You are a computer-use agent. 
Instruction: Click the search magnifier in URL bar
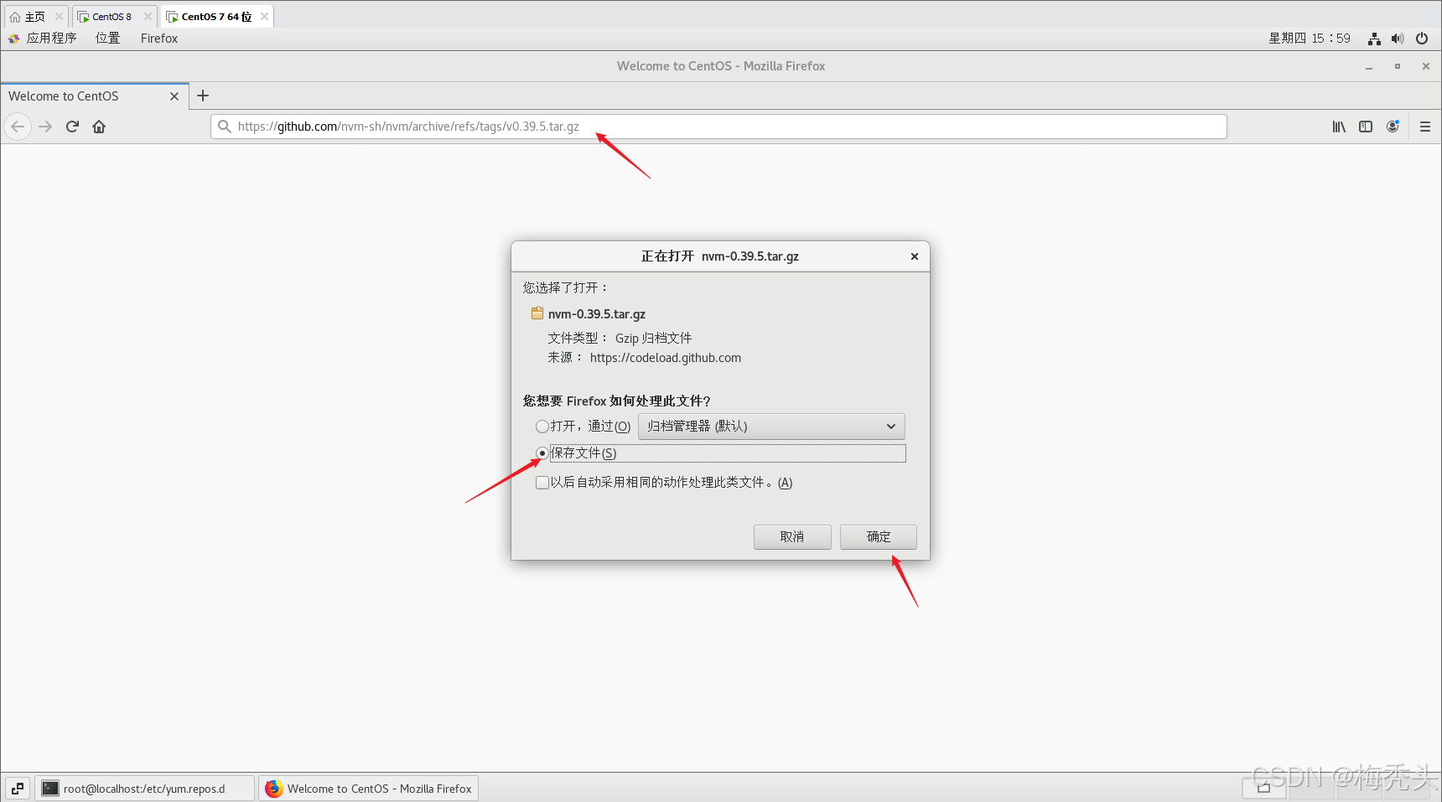(224, 127)
